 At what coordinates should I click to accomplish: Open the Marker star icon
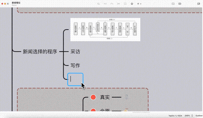pos(132,4)
